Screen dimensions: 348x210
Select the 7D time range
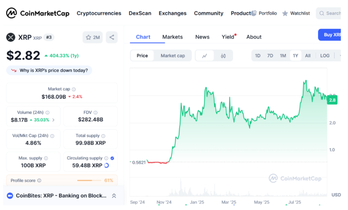[270, 56]
